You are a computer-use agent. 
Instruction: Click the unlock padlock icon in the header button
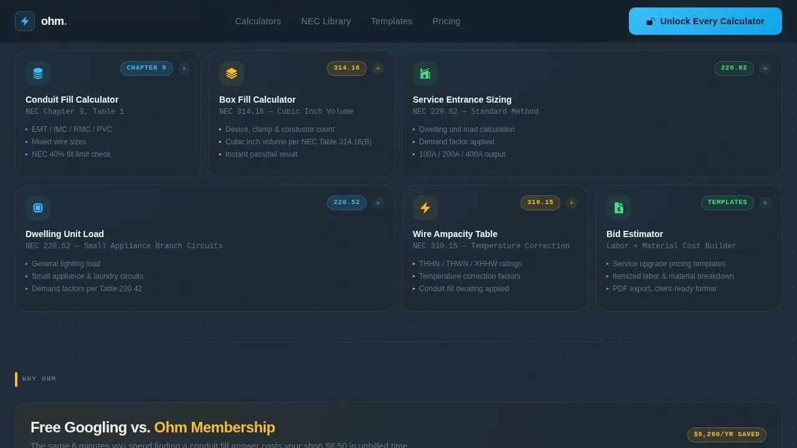click(651, 21)
